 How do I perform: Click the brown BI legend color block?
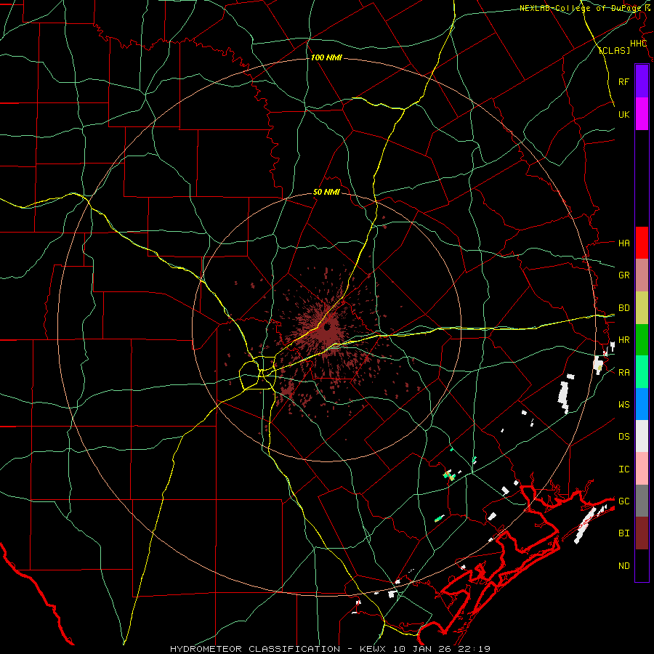(642, 533)
